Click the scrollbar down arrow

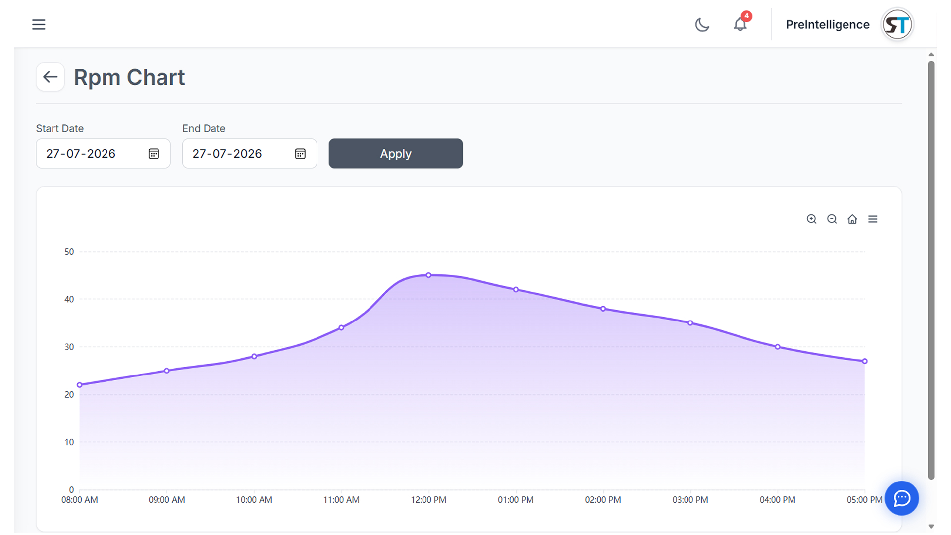click(x=931, y=527)
